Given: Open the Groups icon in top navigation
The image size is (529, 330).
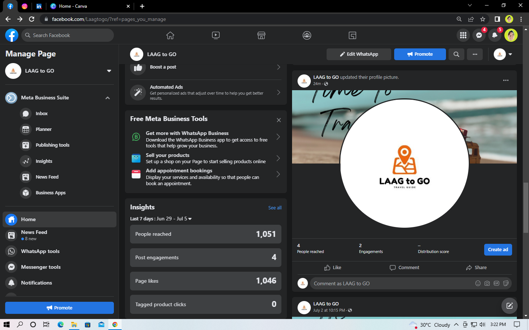Looking at the screenshot, I should (x=307, y=35).
